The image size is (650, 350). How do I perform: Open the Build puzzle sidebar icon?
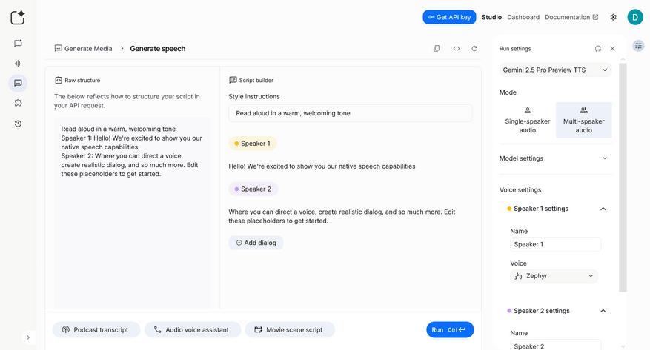(x=18, y=104)
